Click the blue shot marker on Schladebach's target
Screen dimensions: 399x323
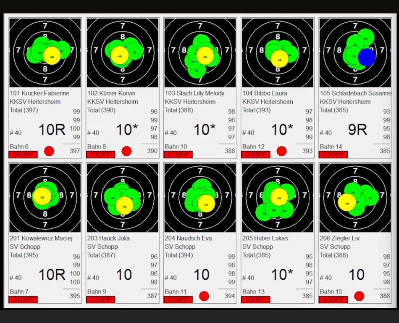367,57
